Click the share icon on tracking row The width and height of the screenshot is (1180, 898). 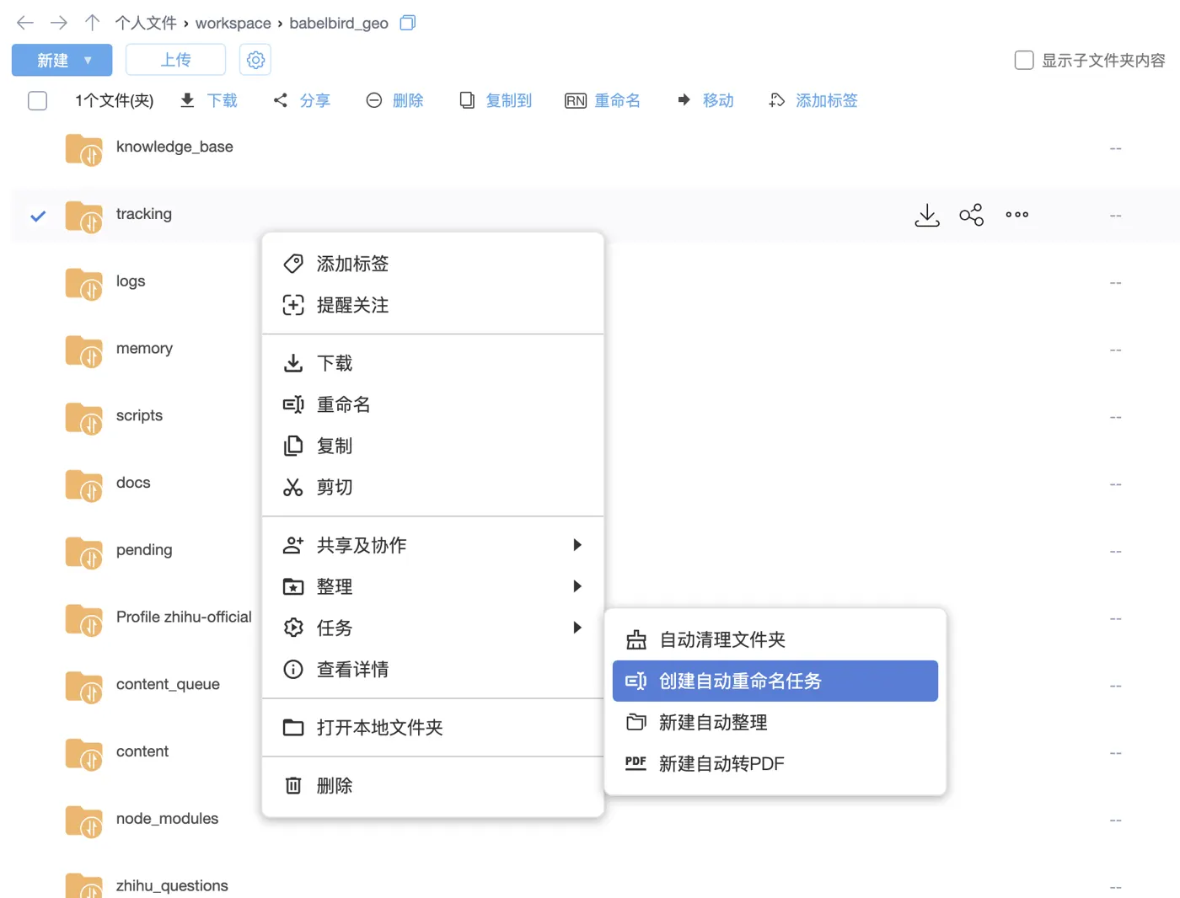[x=972, y=215]
